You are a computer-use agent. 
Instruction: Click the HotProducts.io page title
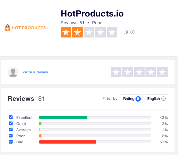point(92,14)
